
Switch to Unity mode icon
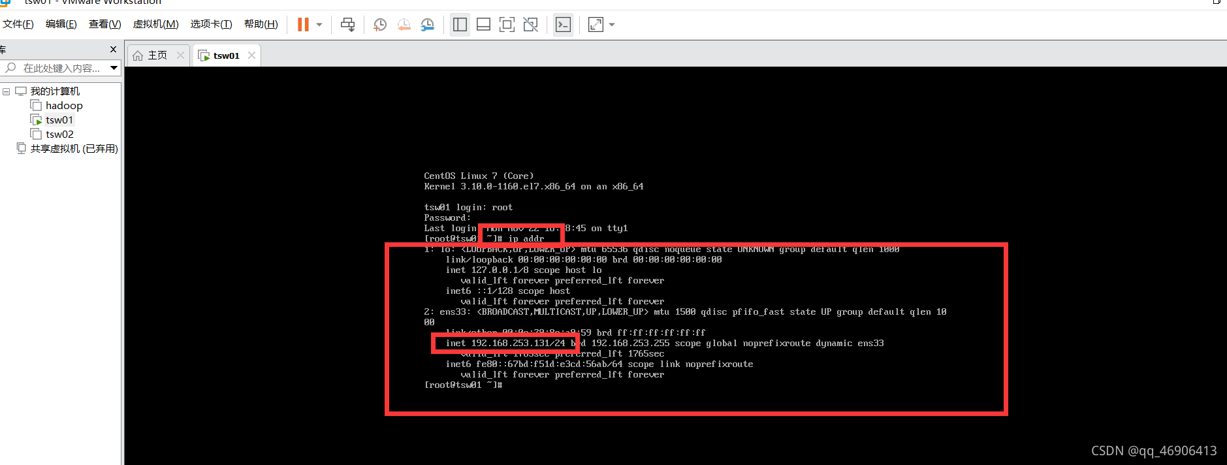[531, 25]
